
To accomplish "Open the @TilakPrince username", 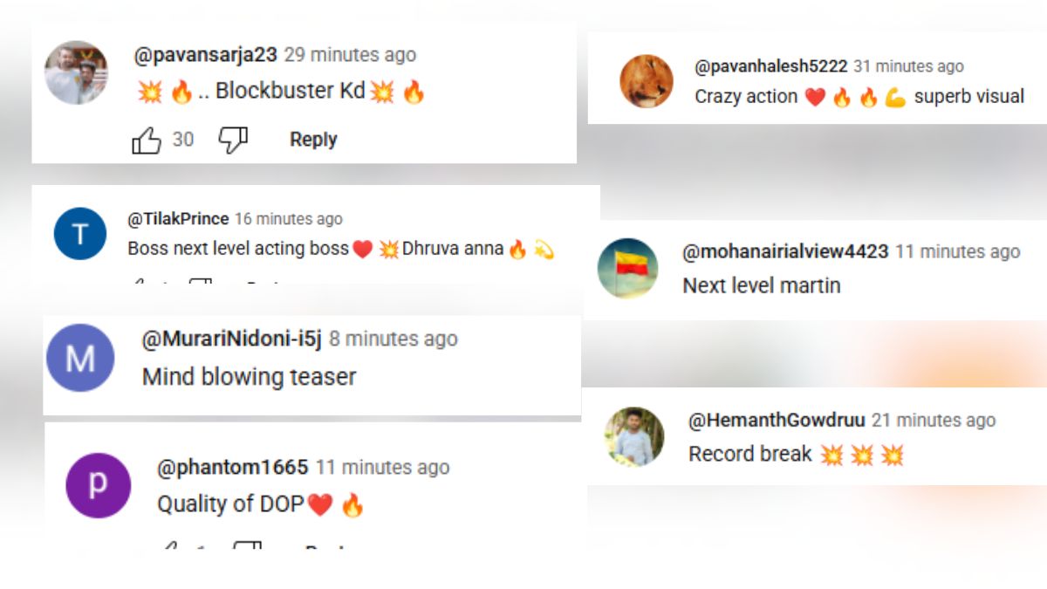I will tap(178, 219).
